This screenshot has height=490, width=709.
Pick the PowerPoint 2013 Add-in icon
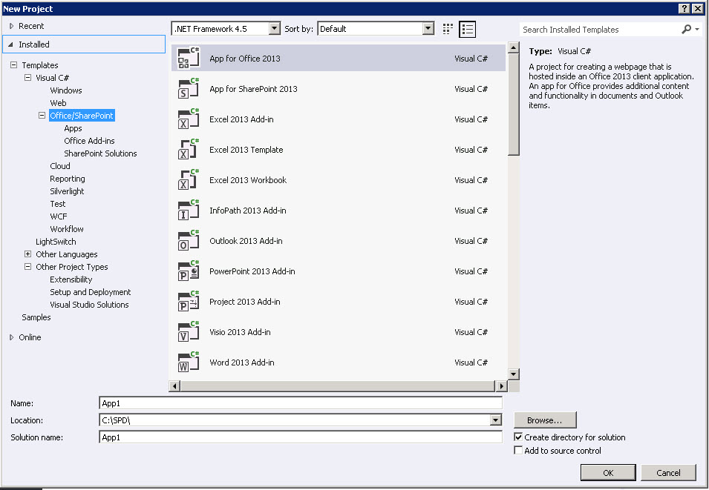[x=189, y=271]
